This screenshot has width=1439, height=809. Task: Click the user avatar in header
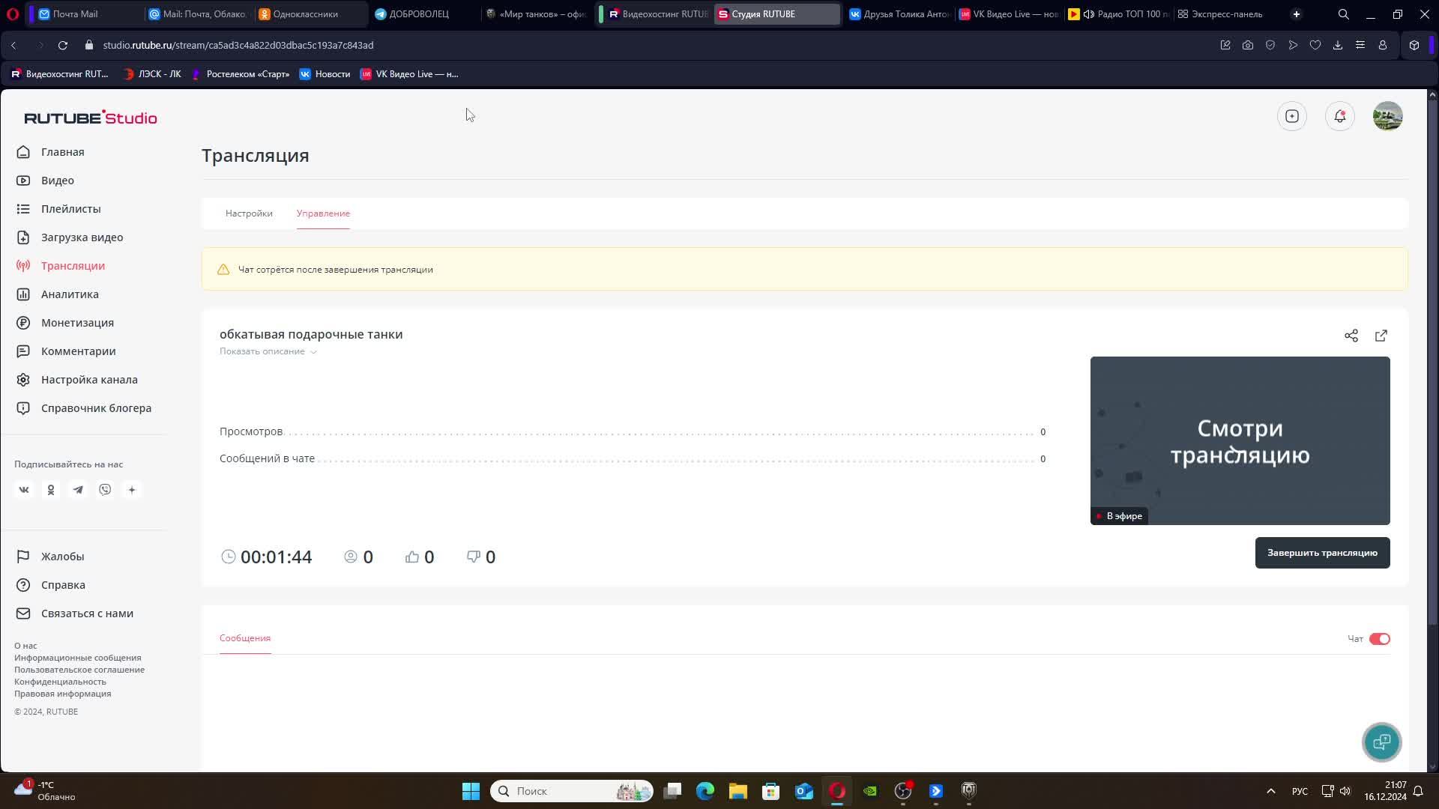(1387, 116)
